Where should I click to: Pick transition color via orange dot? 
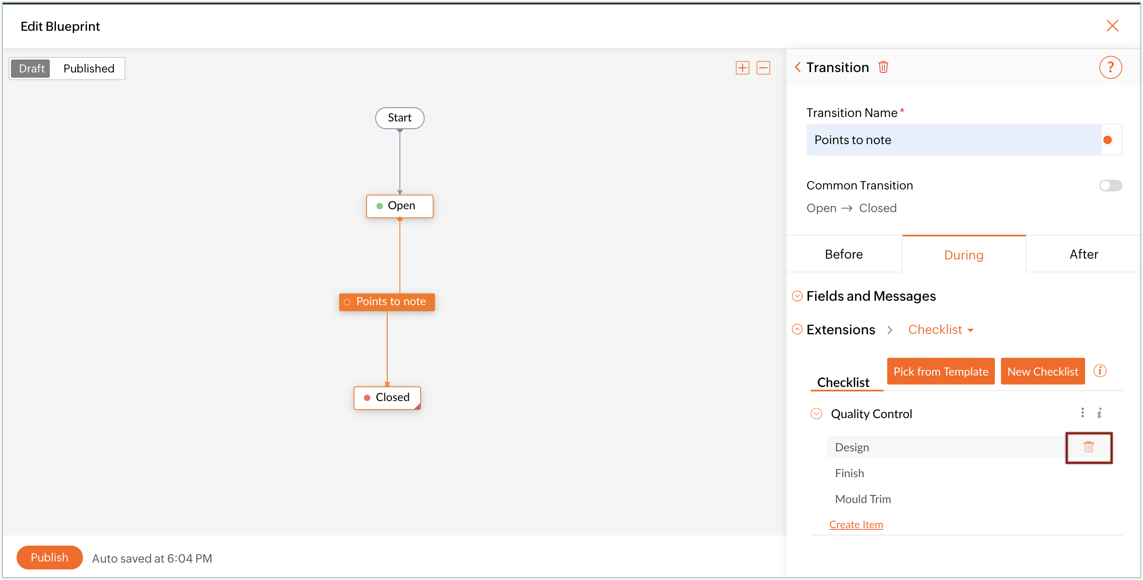[1107, 140]
